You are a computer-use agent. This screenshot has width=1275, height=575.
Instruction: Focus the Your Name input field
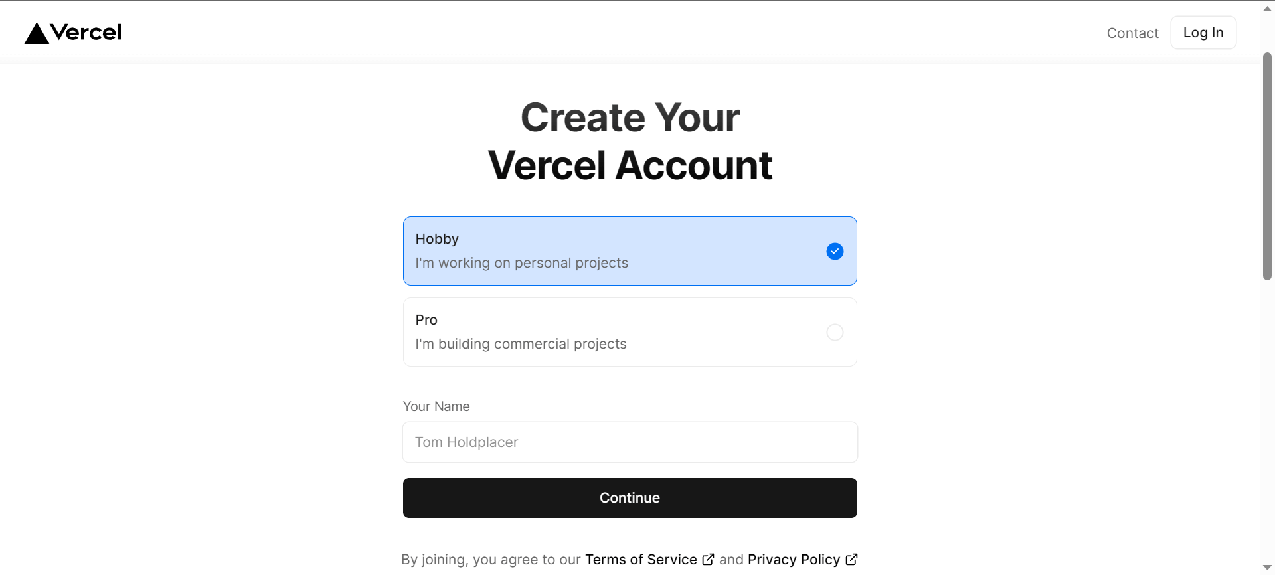click(630, 442)
